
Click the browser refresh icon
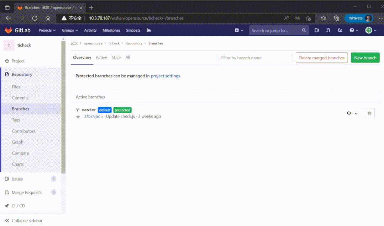(x=35, y=18)
